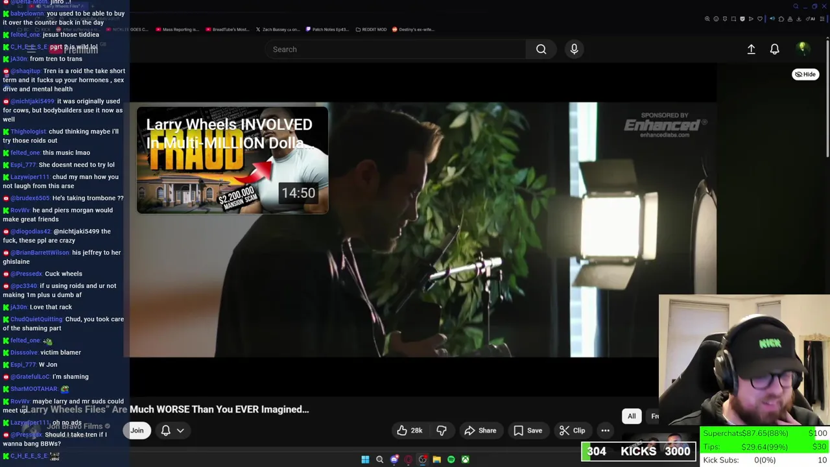Create a Clip of the video
This screenshot has width=830, height=467.
point(572,431)
